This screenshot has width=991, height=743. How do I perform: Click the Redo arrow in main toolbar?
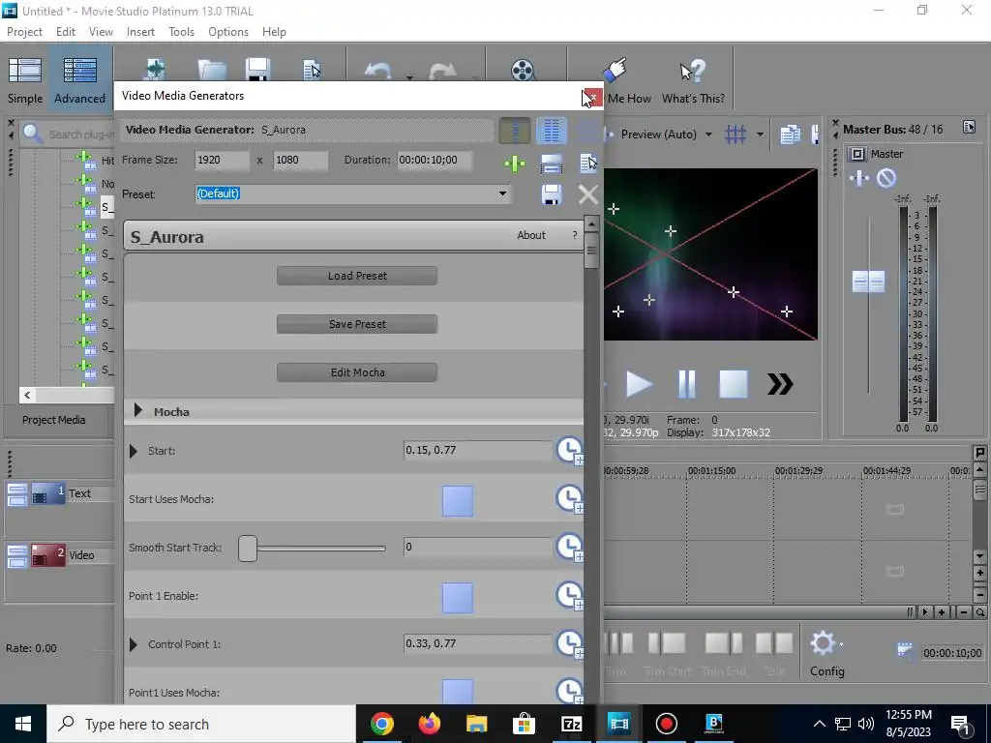coord(442,71)
